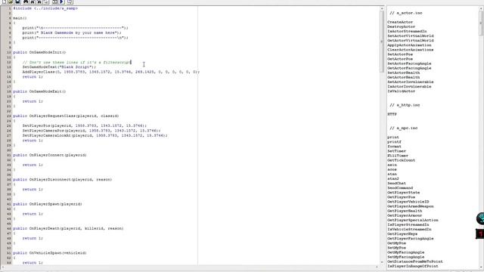
Task: Select GetDistanceFromMeToPoint in the function list
Action: (415, 261)
